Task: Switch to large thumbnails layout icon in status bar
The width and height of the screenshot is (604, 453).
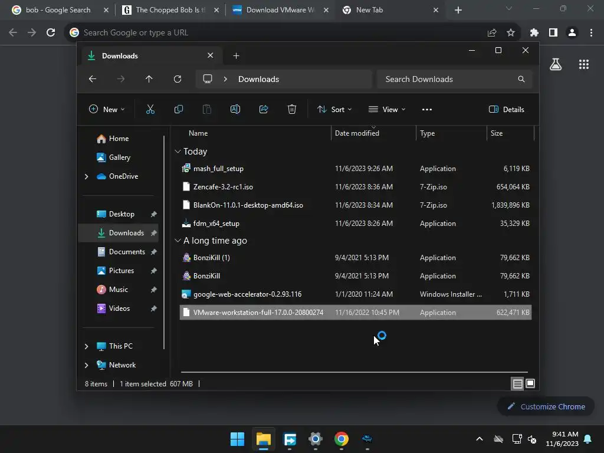Action: tap(530, 383)
